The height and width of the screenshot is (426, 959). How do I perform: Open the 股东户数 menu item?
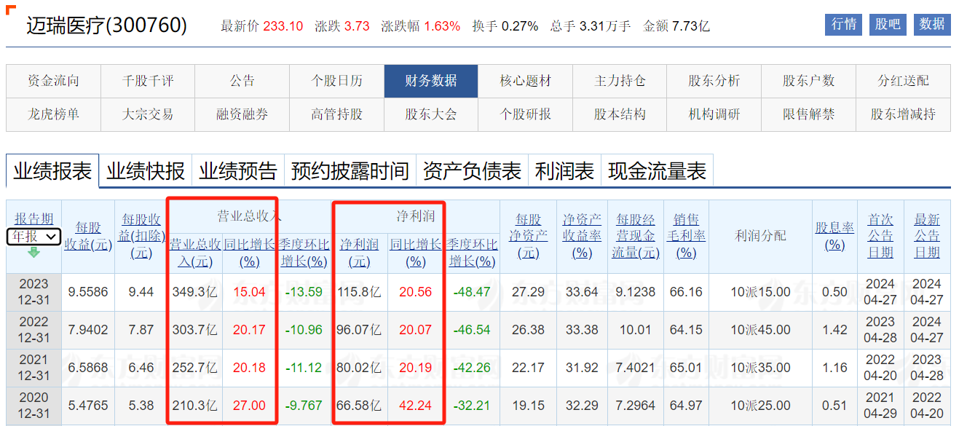pyautogui.click(x=809, y=81)
